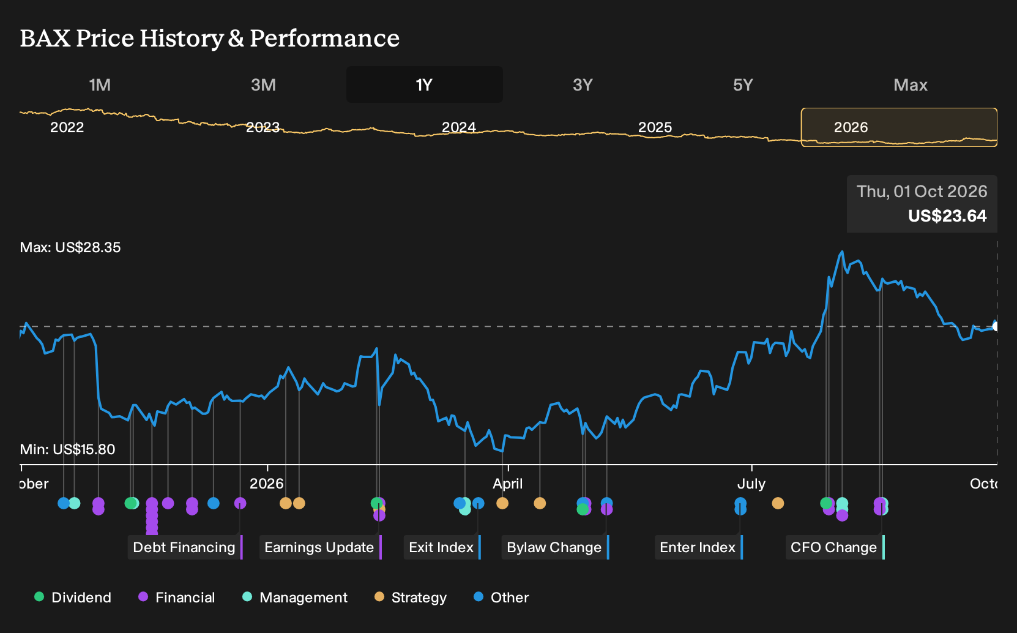This screenshot has width=1017, height=633.
Task: Click the US$23.64 price in the tooltip
Action: tap(947, 216)
